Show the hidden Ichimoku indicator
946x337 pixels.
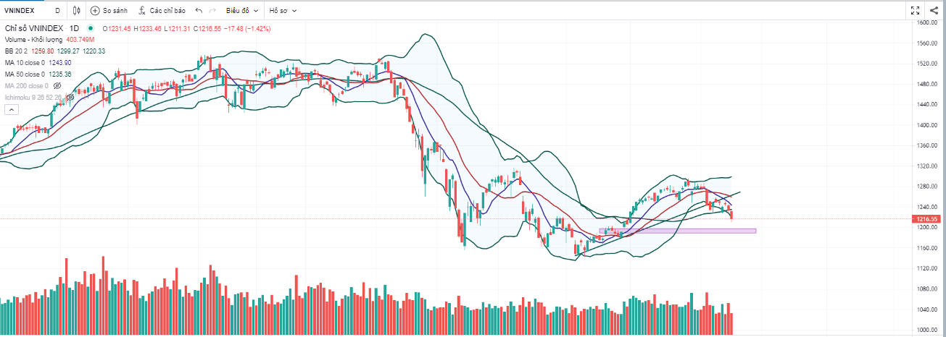coord(70,97)
